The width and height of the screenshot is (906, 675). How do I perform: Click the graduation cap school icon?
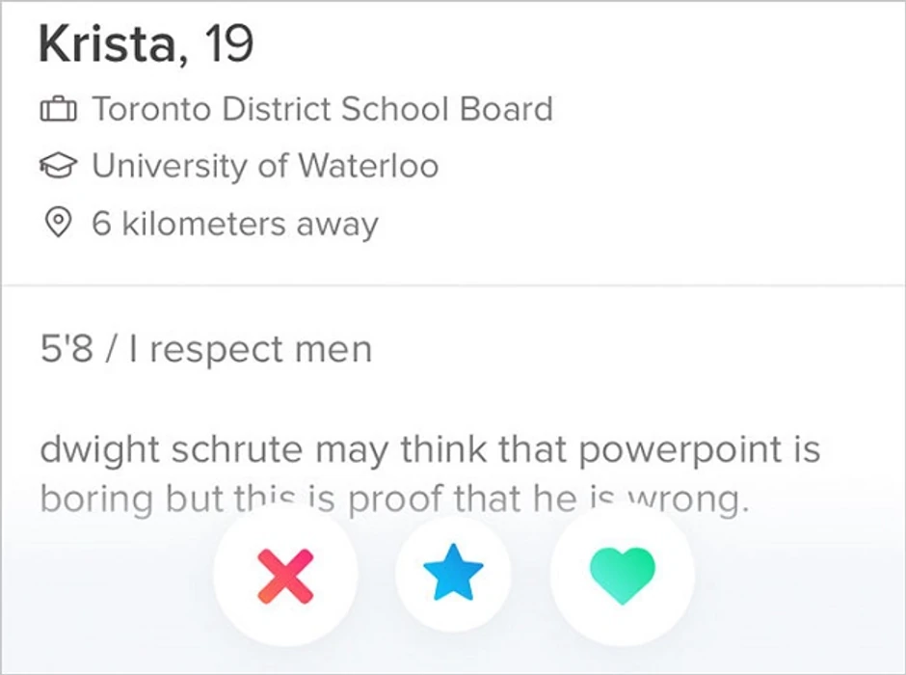click(58, 167)
